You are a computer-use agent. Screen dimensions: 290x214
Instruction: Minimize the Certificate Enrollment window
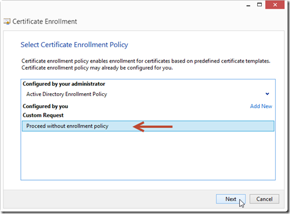click(x=249, y=5)
